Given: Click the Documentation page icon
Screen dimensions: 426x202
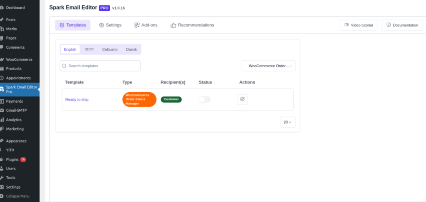Looking at the screenshot, I should (x=389, y=25).
